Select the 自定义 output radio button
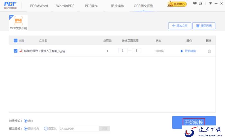 point(46,129)
